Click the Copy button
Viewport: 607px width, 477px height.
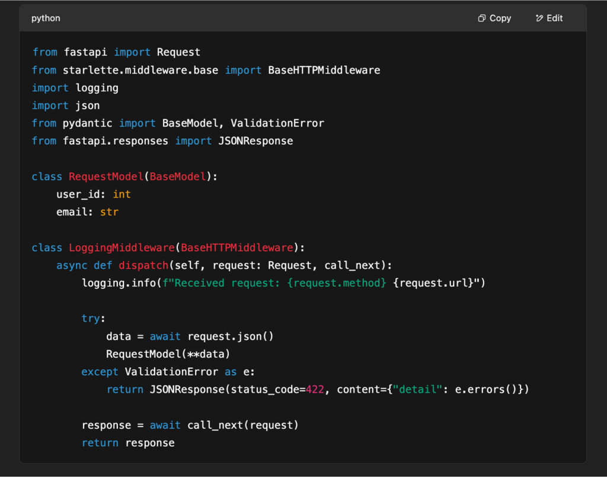coord(500,18)
